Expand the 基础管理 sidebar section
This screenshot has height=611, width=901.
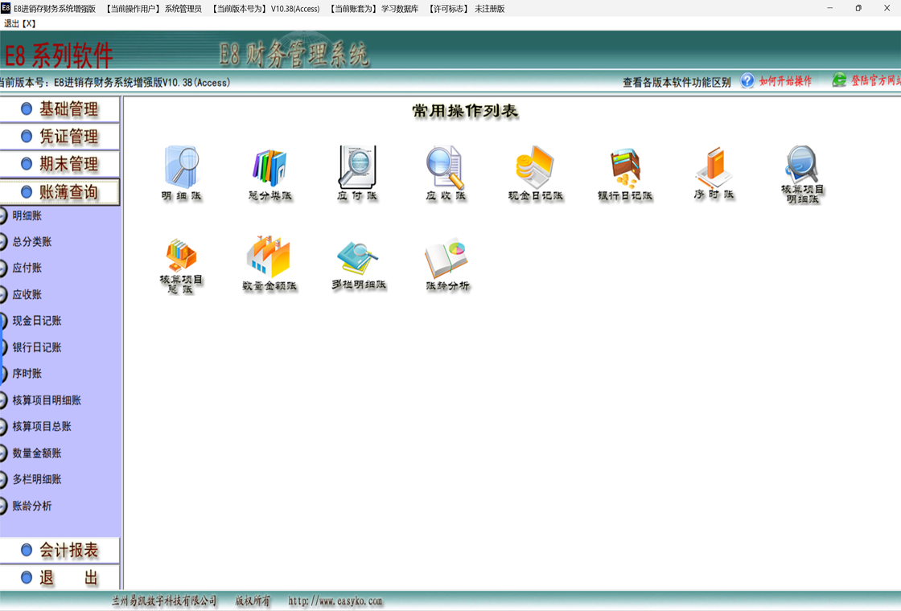[x=60, y=109]
